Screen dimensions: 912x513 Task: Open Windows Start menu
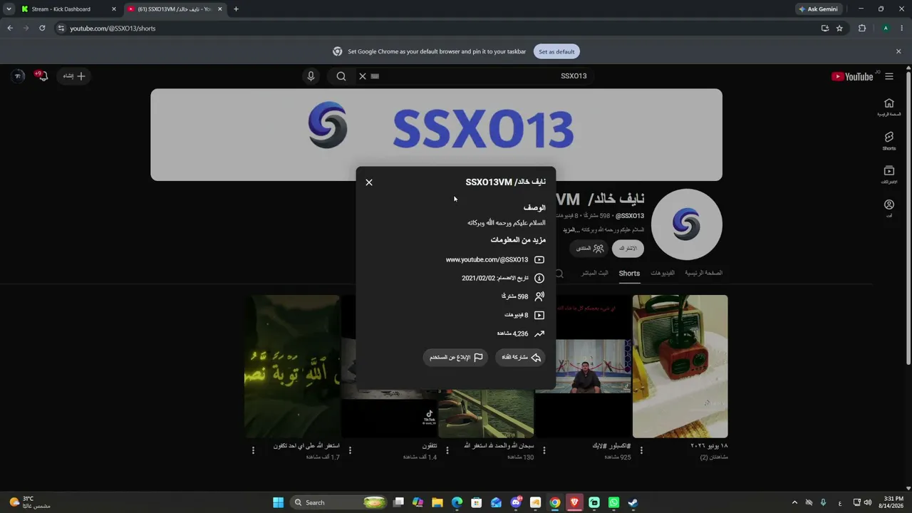pyautogui.click(x=278, y=502)
